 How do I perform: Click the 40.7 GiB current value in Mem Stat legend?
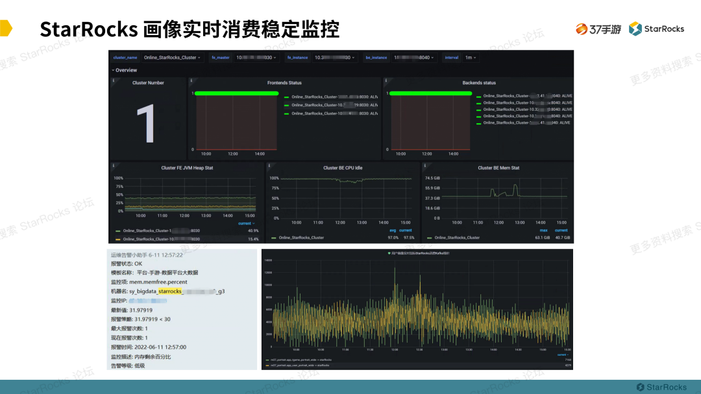(x=562, y=238)
